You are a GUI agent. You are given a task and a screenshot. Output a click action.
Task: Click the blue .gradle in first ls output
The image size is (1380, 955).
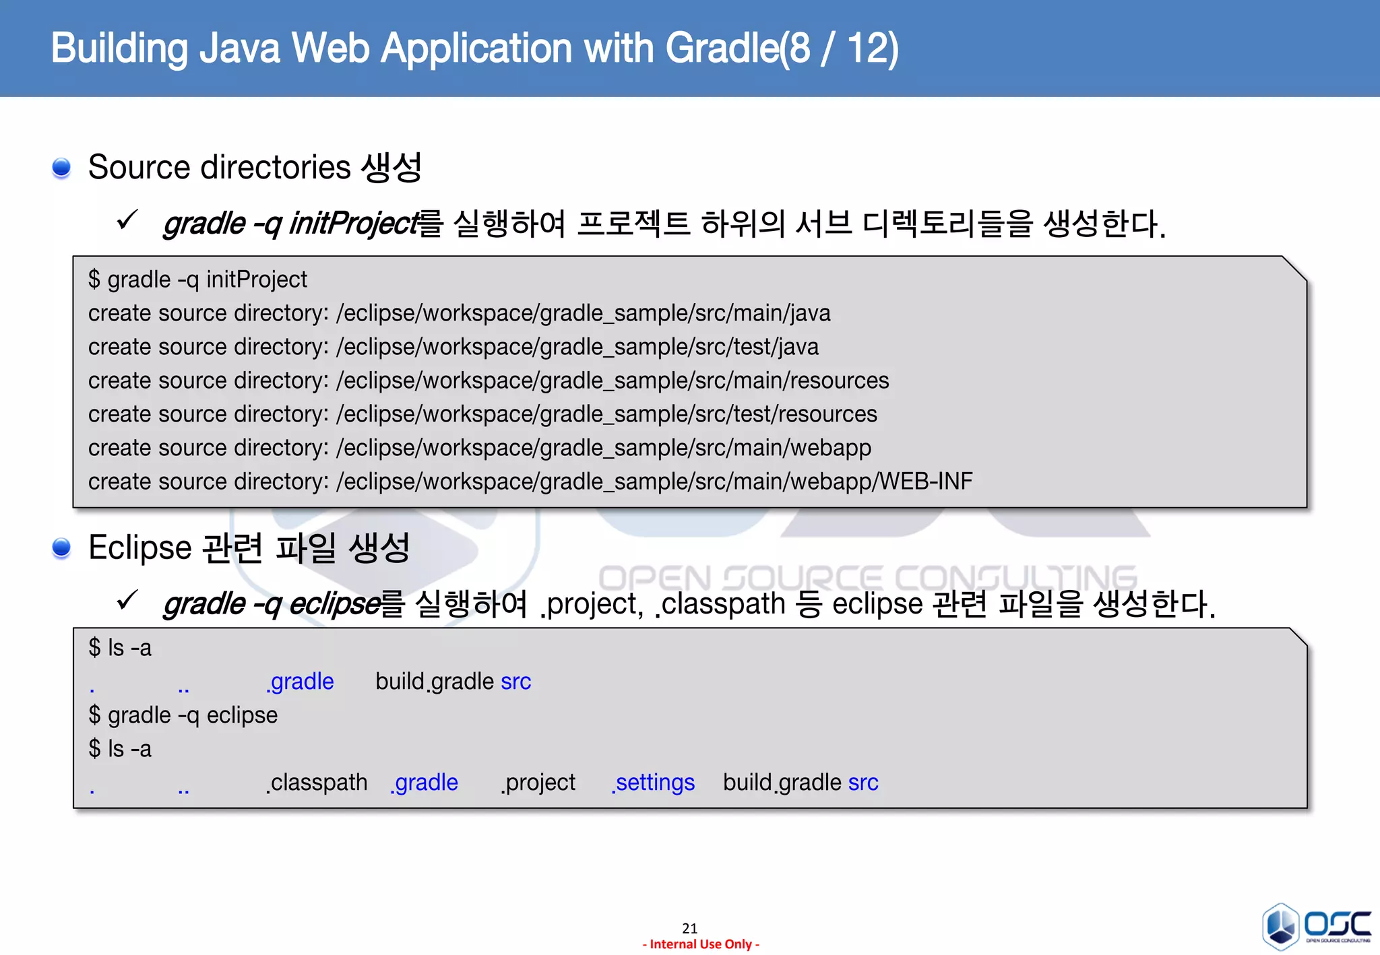(301, 682)
